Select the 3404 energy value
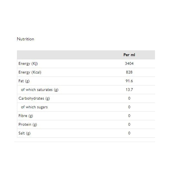The image size is (175, 175). 129,63
